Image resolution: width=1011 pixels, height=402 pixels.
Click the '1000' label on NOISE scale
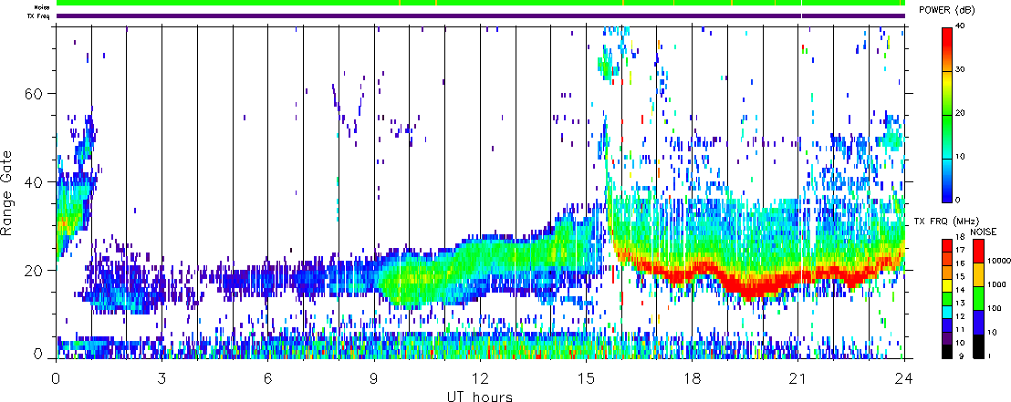pos(995,284)
